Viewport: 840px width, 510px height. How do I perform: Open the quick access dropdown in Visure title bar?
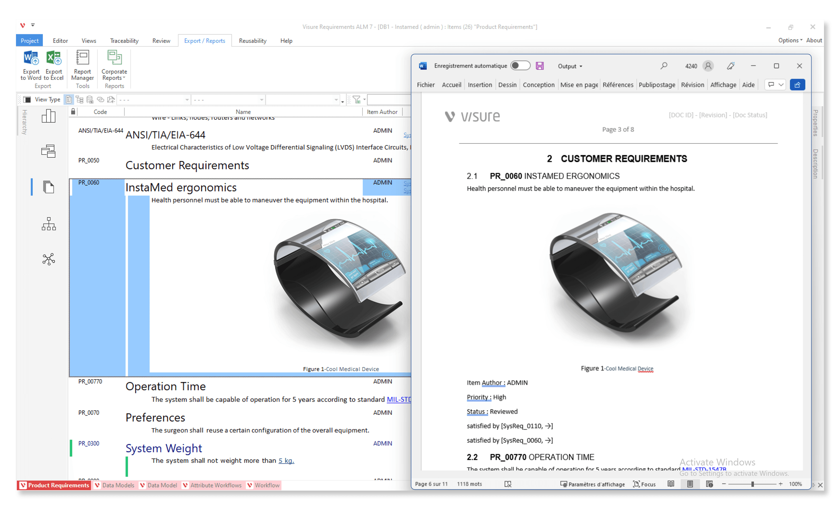[33, 25]
